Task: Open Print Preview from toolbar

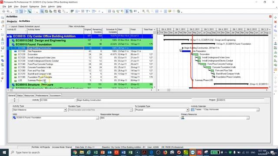Action: 8,11
